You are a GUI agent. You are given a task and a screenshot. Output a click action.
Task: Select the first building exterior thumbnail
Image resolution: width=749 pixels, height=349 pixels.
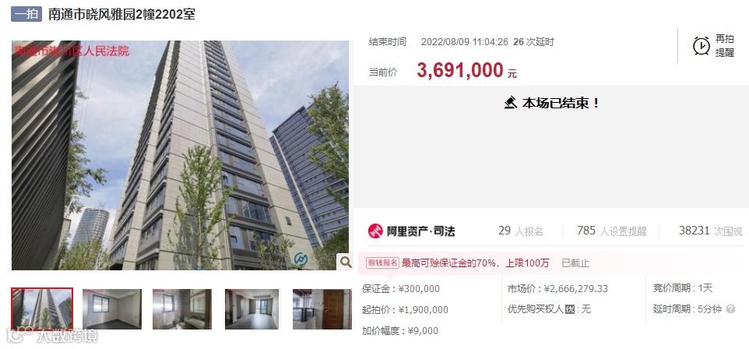42,309
